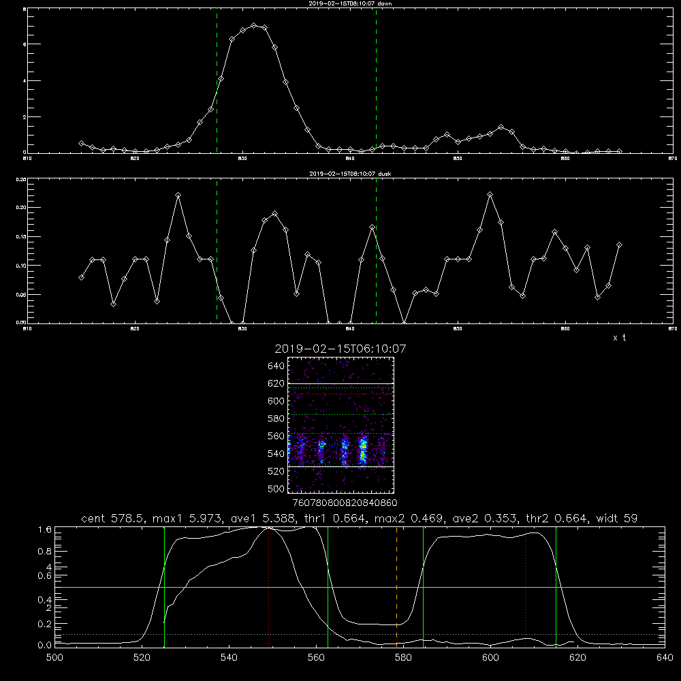Click the 0.20 label on dusk plot y-axis

pos(21,208)
